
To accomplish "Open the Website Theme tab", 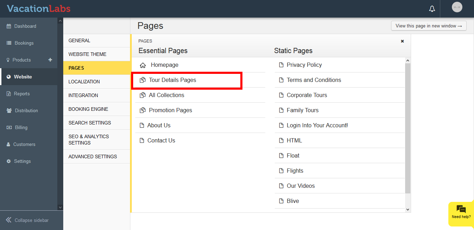I will point(87,54).
